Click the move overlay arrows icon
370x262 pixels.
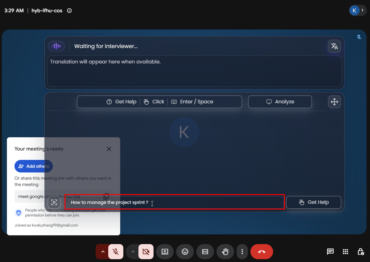pyautogui.click(x=334, y=102)
